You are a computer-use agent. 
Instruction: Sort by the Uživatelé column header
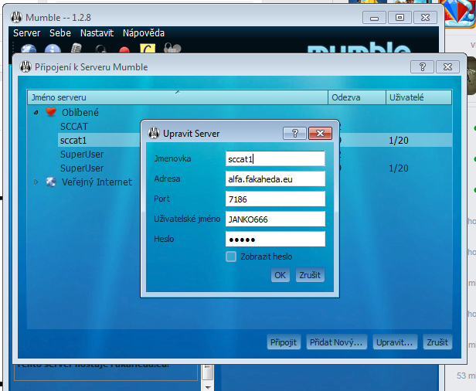coord(418,97)
